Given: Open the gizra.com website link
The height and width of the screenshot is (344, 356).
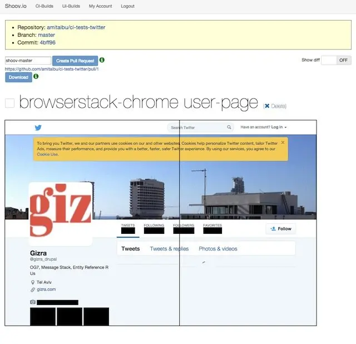Looking at the screenshot, I should (46, 289).
